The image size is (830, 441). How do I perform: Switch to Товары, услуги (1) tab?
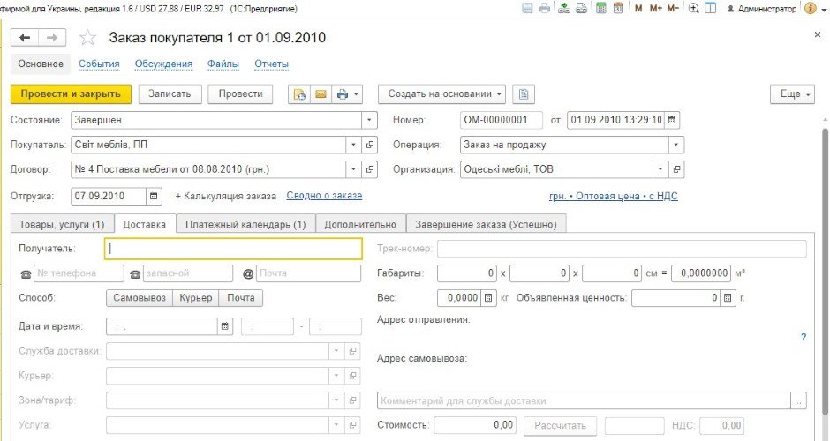point(62,224)
